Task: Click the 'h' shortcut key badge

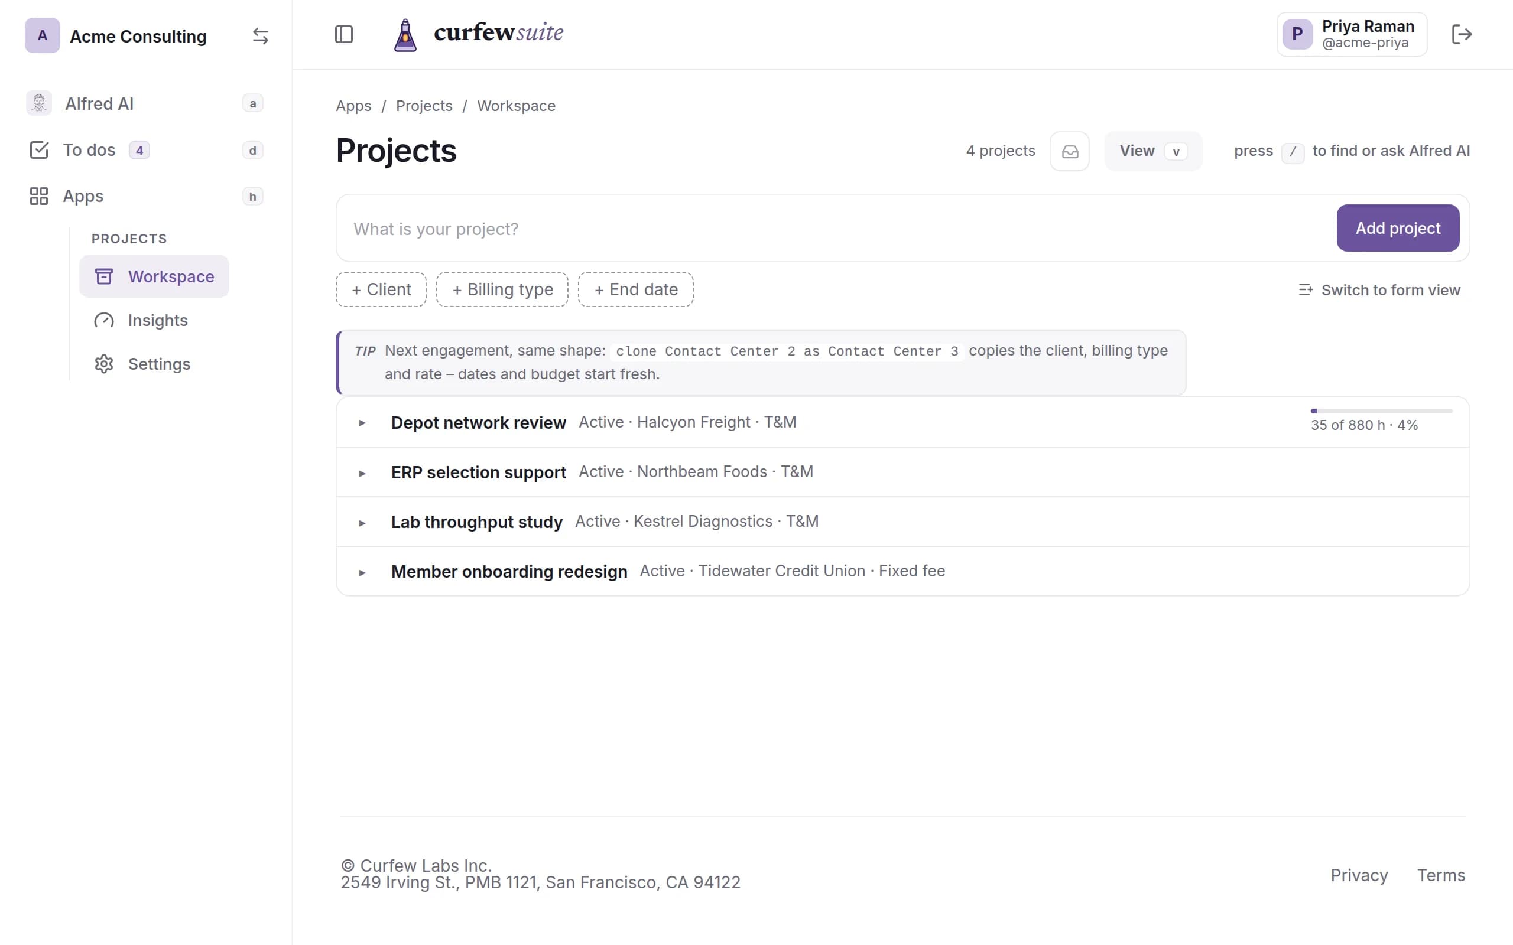Action: pos(252,196)
